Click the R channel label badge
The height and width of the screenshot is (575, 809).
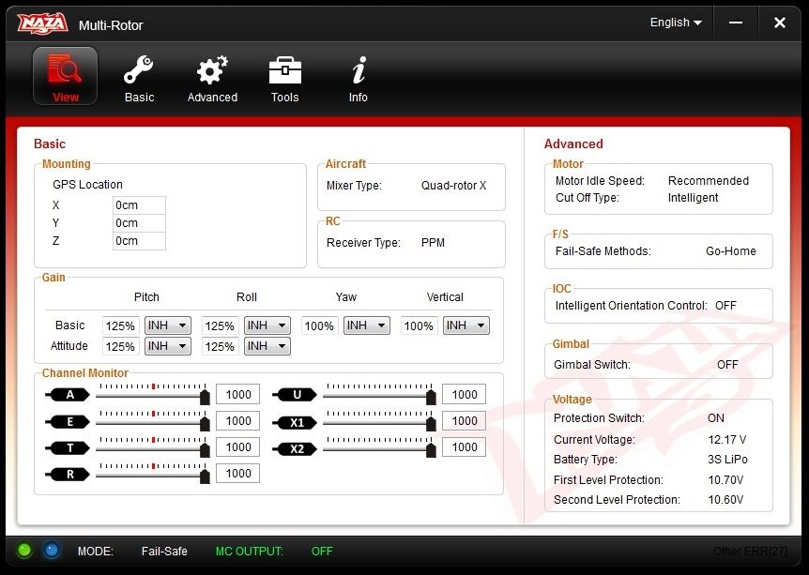point(68,475)
